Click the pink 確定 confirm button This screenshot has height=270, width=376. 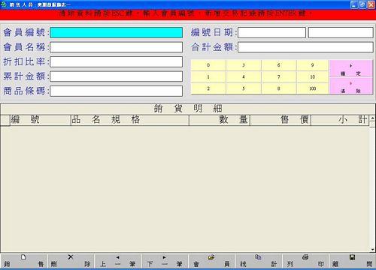pos(351,69)
